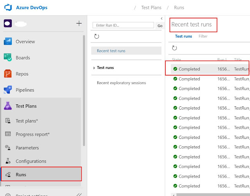The width and height of the screenshot is (250, 196).
Task: Open Parameters page
Action: point(27,148)
